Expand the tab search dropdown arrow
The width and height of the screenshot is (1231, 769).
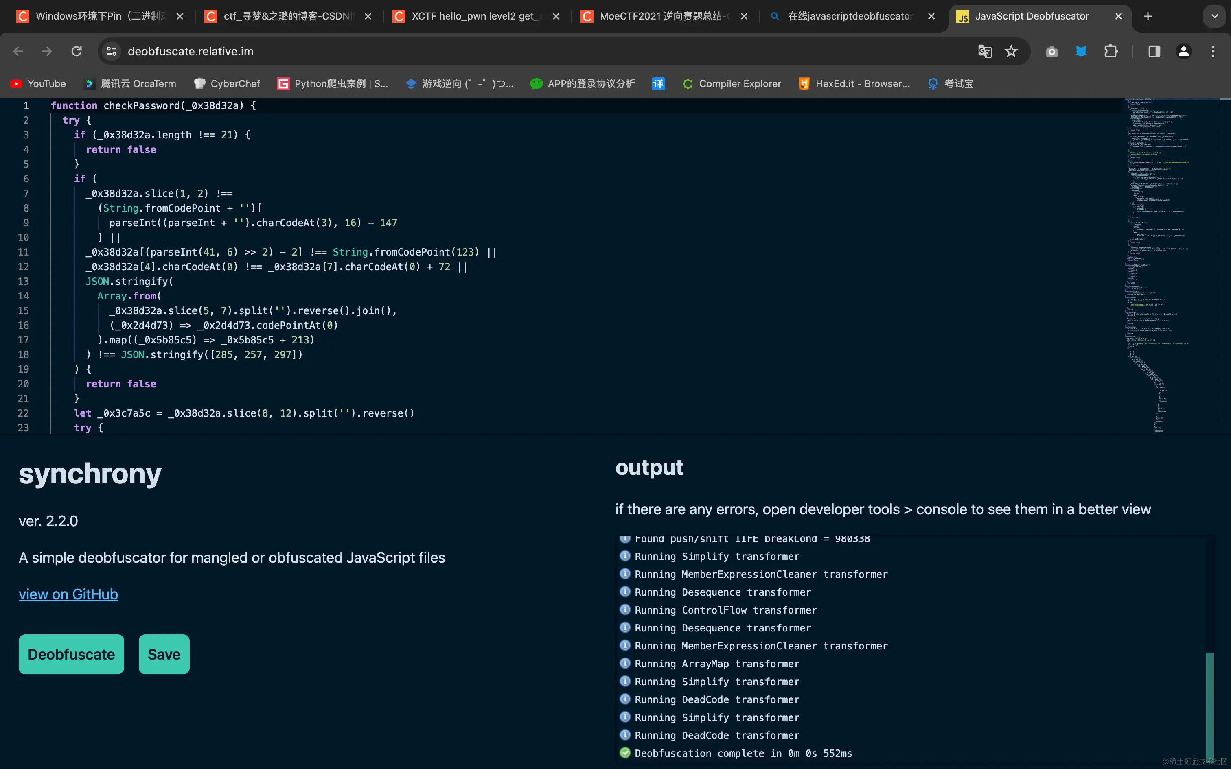[1214, 16]
